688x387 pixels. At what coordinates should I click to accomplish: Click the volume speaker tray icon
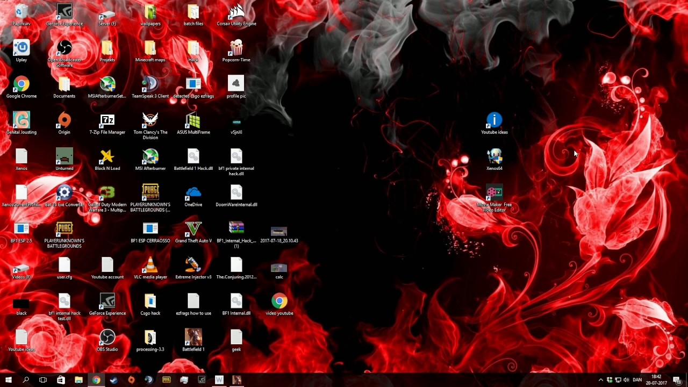pyautogui.click(x=626, y=380)
